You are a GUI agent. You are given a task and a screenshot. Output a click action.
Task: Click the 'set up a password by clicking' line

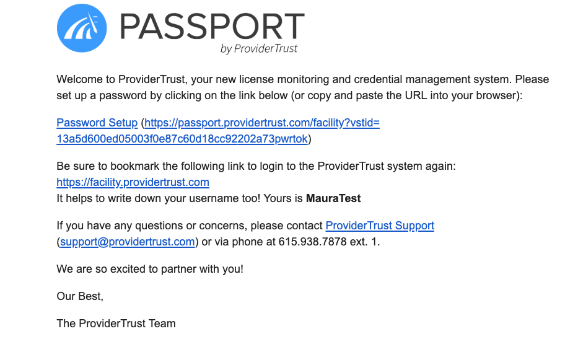point(289,95)
